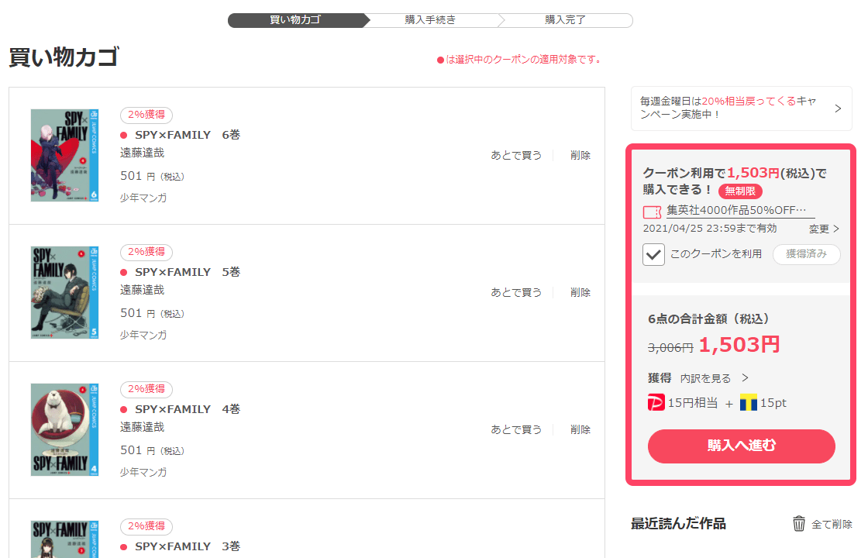The height and width of the screenshot is (558, 868).
Task: Click the coupon ticket icon
Action: click(652, 212)
